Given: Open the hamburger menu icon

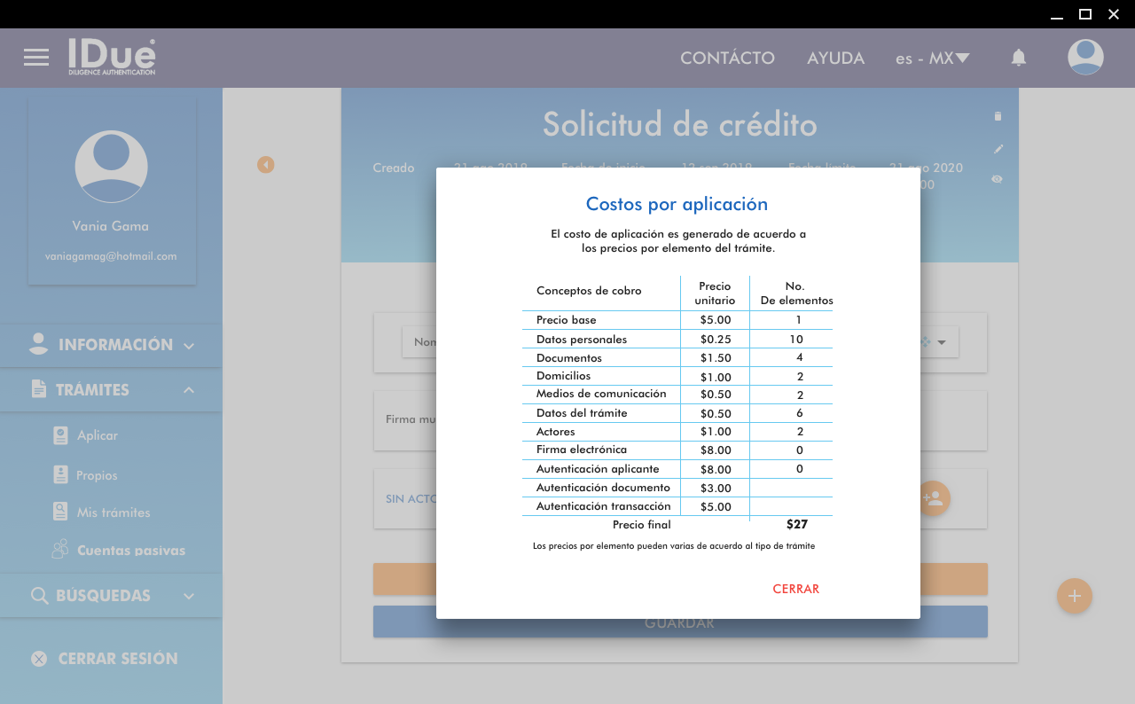Looking at the screenshot, I should pyautogui.click(x=36, y=58).
